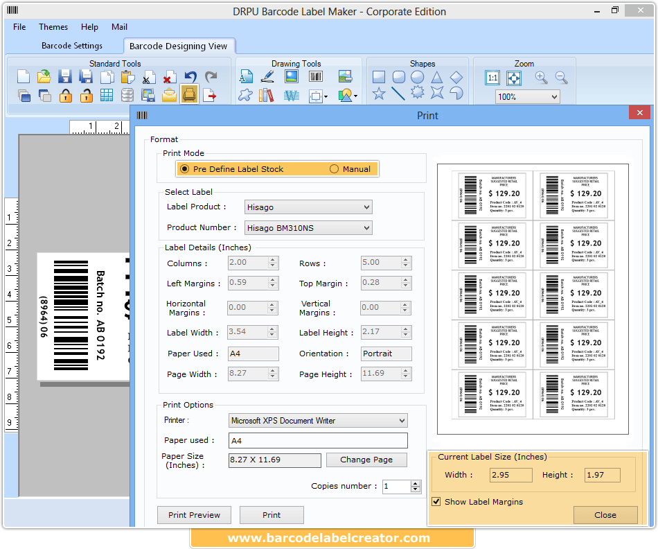
Task: Click the Paper Size field
Action: 275,460
